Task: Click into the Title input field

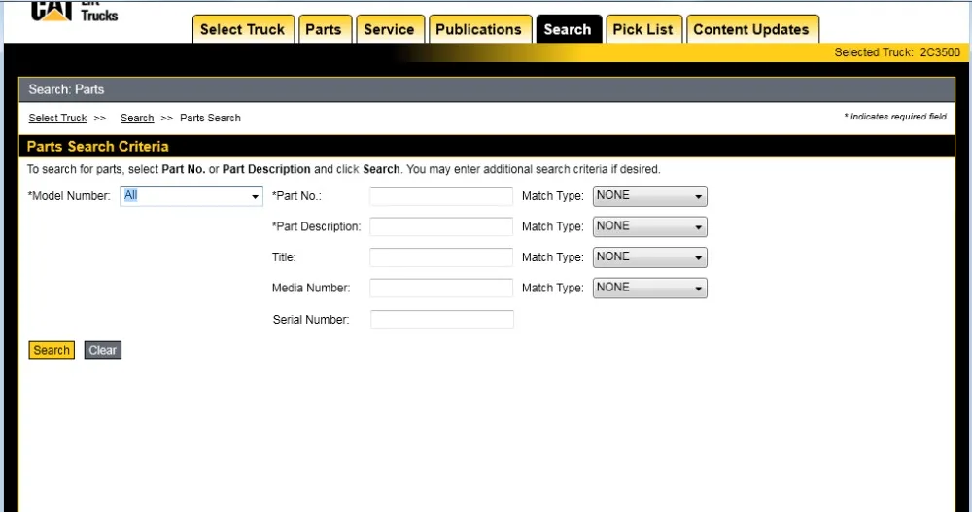Action: pyautogui.click(x=440, y=257)
